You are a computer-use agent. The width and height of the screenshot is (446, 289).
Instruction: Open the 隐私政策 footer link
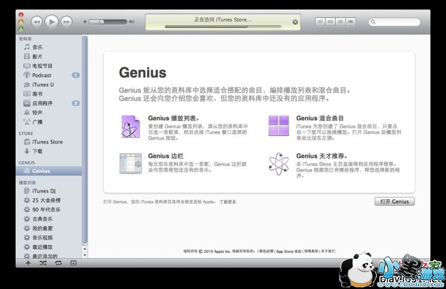(x=266, y=251)
